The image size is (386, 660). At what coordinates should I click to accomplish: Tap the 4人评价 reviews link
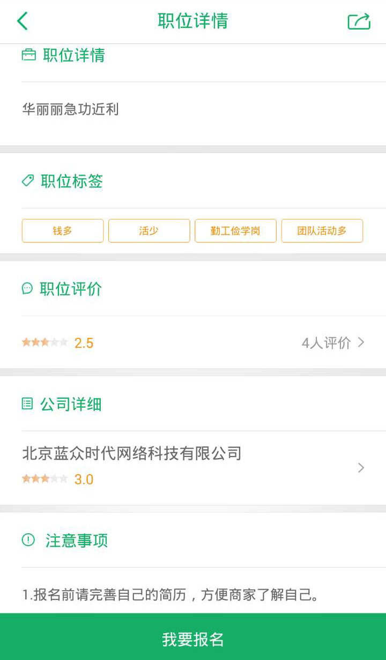pyautogui.click(x=326, y=343)
